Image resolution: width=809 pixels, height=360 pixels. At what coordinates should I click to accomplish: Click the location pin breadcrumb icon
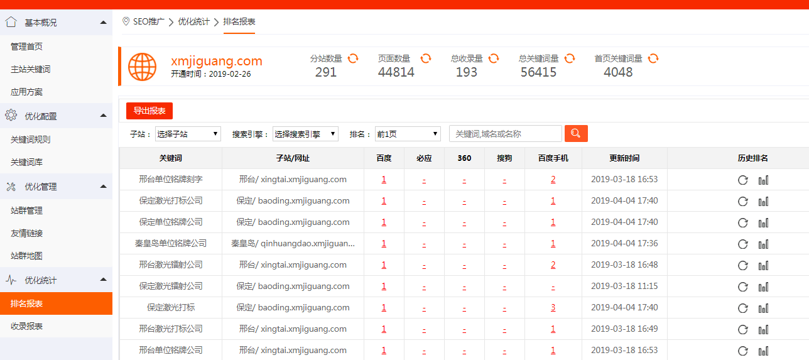(x=126, y=21)
